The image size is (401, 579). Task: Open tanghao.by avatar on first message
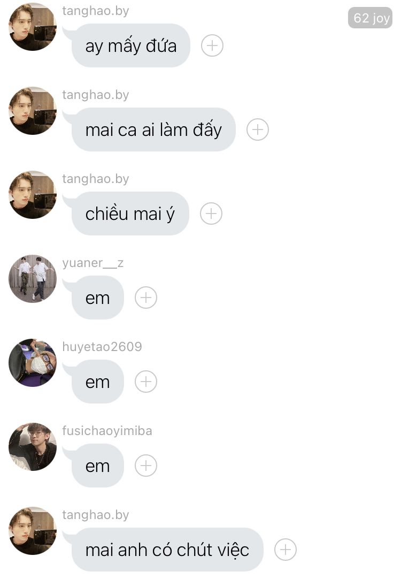click(x=33, y=27)
